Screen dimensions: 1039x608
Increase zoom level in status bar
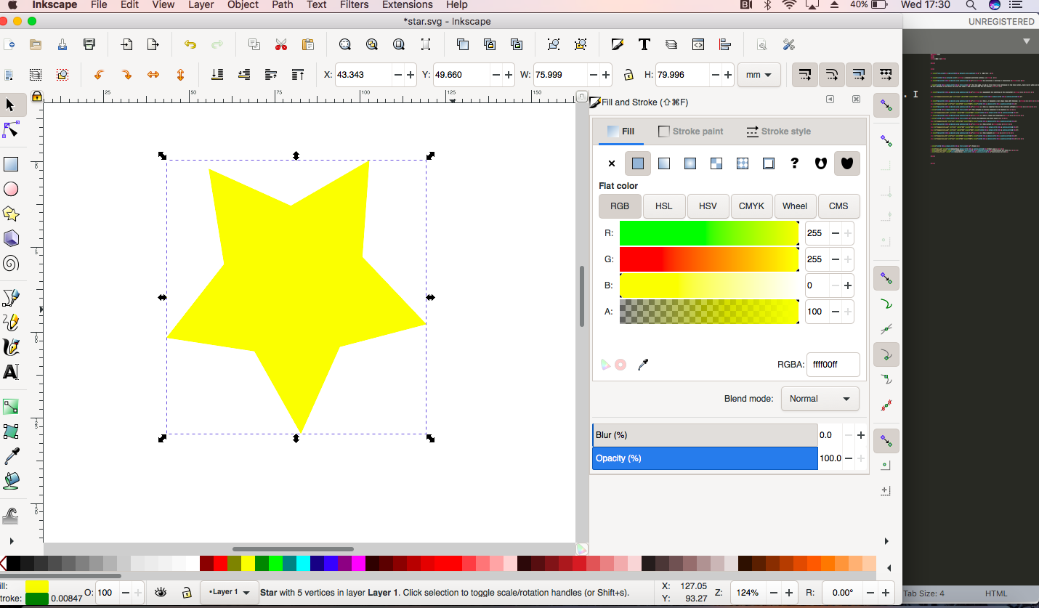[788, 593]
